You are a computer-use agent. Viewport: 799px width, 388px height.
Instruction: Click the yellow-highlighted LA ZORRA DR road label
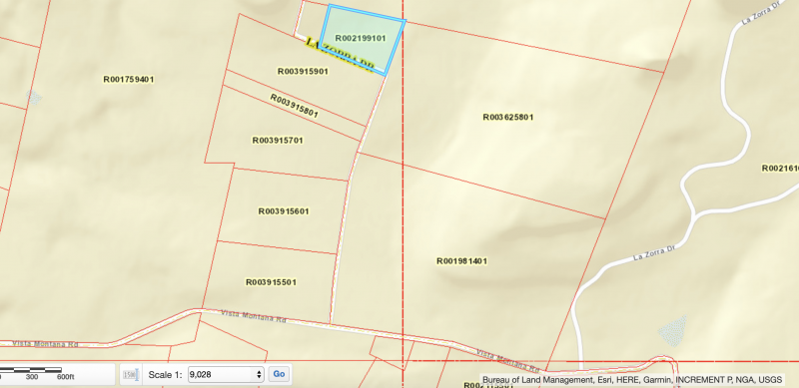point(340,55)
